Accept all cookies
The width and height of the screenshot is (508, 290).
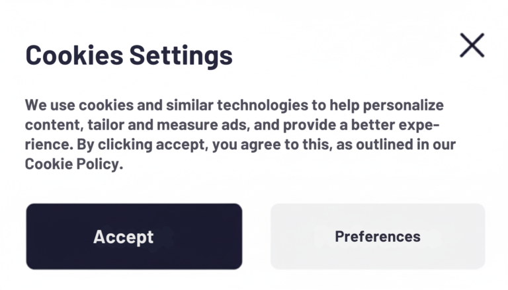pyautogui.click(x=134, y=236)
